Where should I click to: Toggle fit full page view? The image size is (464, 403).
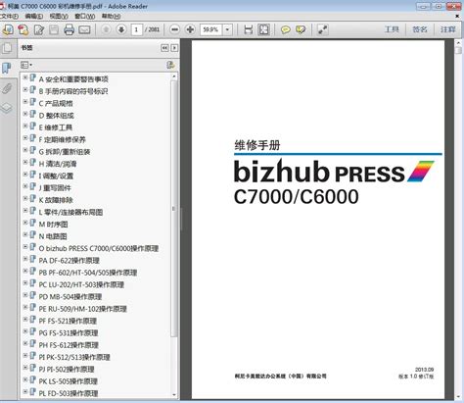click(263, 29)
